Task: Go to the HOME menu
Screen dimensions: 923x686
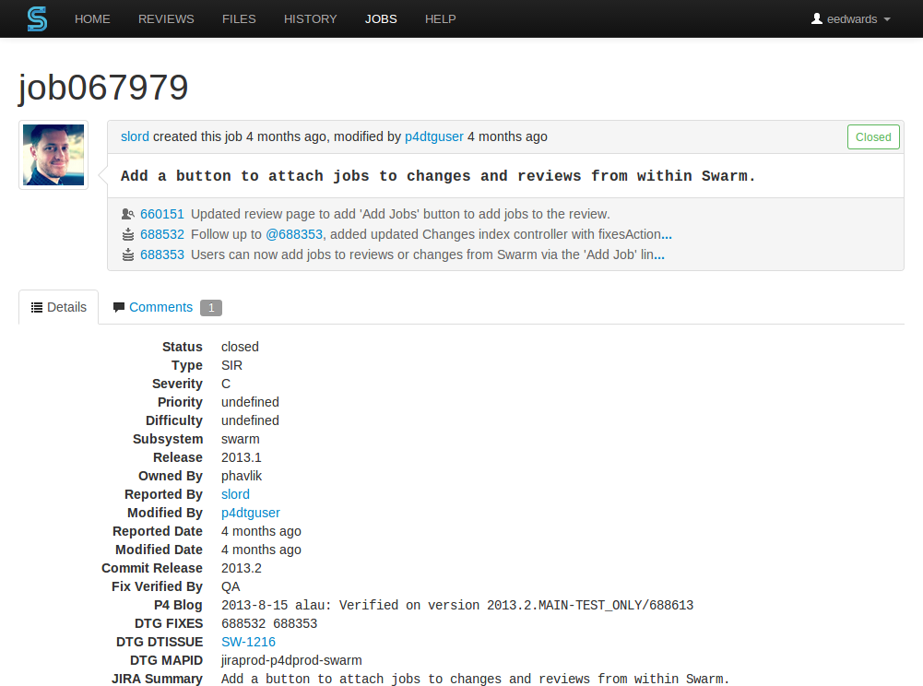Action: (92, 18)
